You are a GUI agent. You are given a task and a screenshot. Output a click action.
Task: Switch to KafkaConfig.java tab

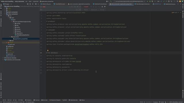pos(46,4)
